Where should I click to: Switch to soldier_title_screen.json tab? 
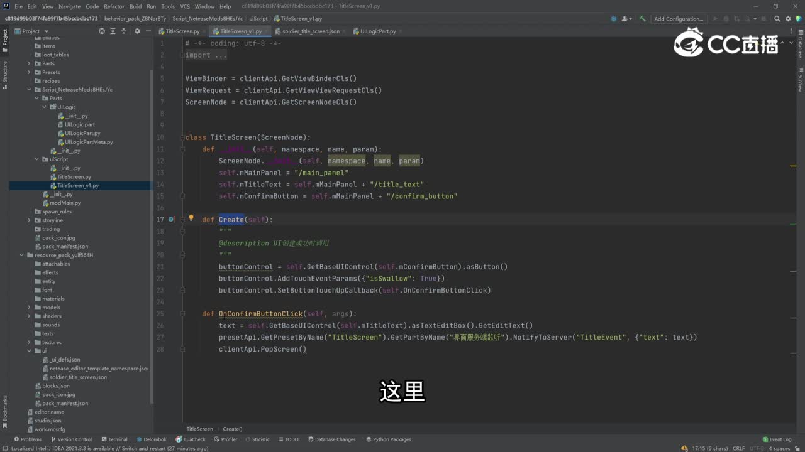click(x=311, y=31)
